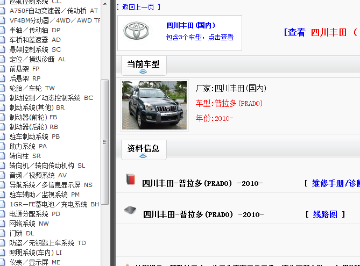Screen dimensions: 360x266
Task: Open 照明系统(车内) LI entry
Action: [x=36, y=253]
